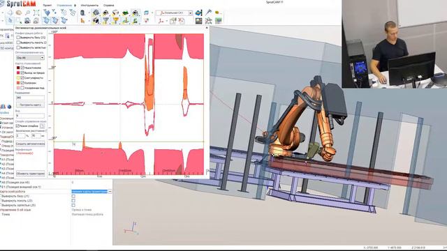The height and width of the screenshot is (251, 447).
Task: Toggle the Сингулярности map checkbox
Action: coord(22,77)
